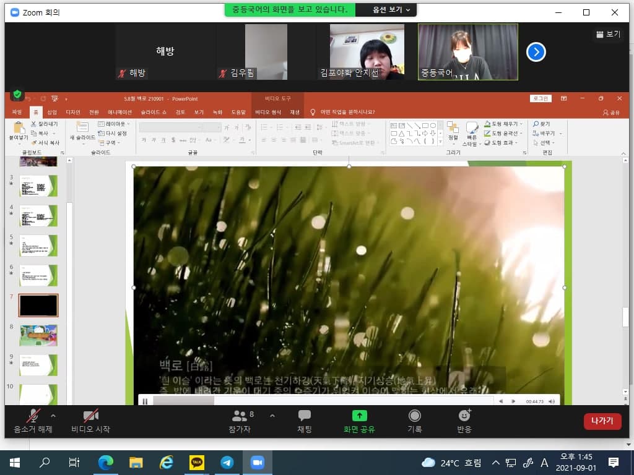The image size is (634, 475).
Task: Open the 비디오 형식 ribbon tab
Action: 267,112
